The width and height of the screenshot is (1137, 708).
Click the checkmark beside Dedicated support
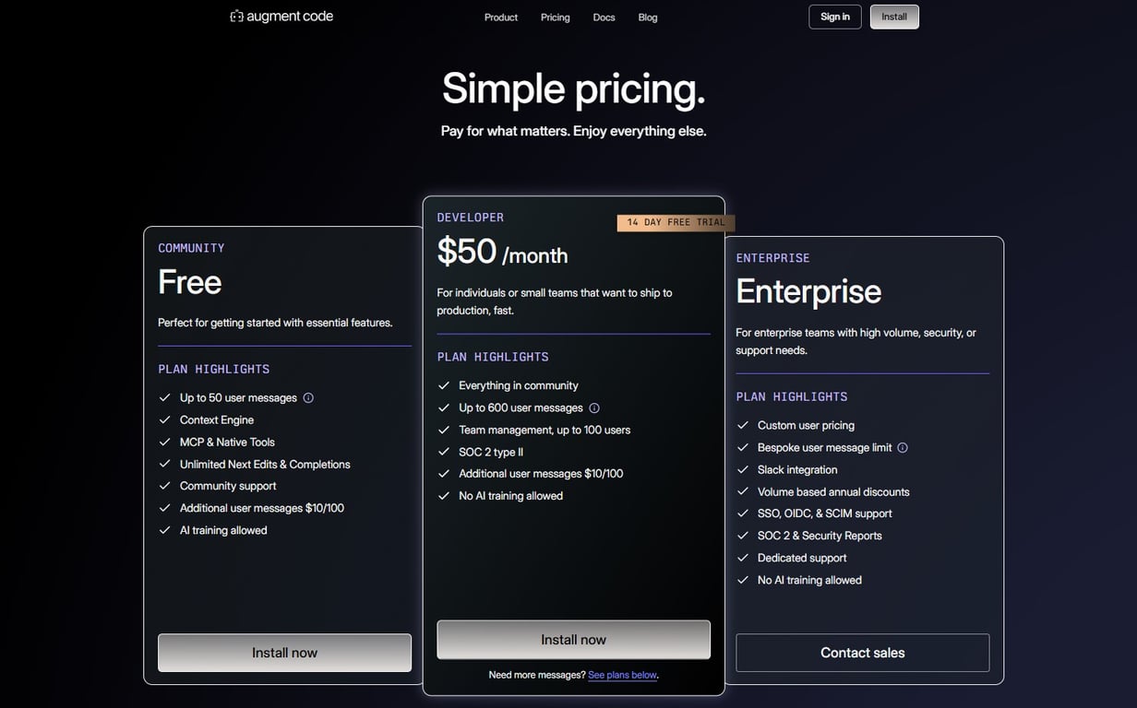[x=743, y=559]
